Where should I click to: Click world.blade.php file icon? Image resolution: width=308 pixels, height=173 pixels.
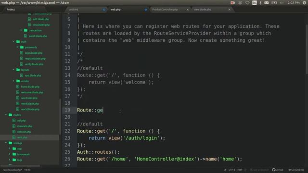click(x=18, y=109)
